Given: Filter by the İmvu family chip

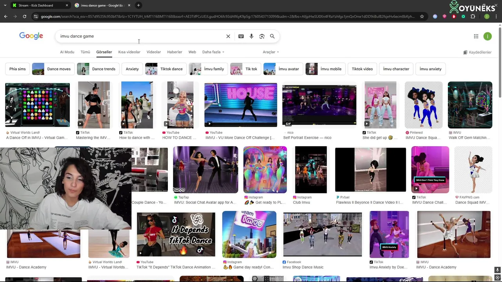Looking at the screenshot, I should tap(208, 69).
